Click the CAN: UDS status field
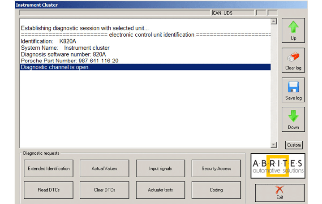 pyautogui.click(x=232, y=13)
